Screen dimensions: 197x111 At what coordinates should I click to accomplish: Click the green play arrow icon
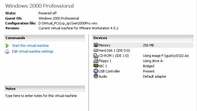tap(7, 46)
